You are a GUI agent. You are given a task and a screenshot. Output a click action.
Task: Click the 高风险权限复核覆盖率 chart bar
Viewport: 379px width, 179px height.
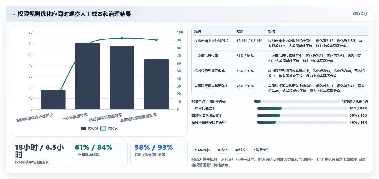point(156,84)
